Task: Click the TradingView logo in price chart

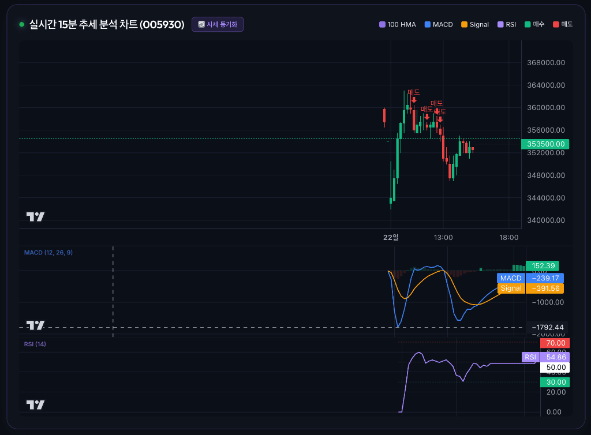Action: 35,216
